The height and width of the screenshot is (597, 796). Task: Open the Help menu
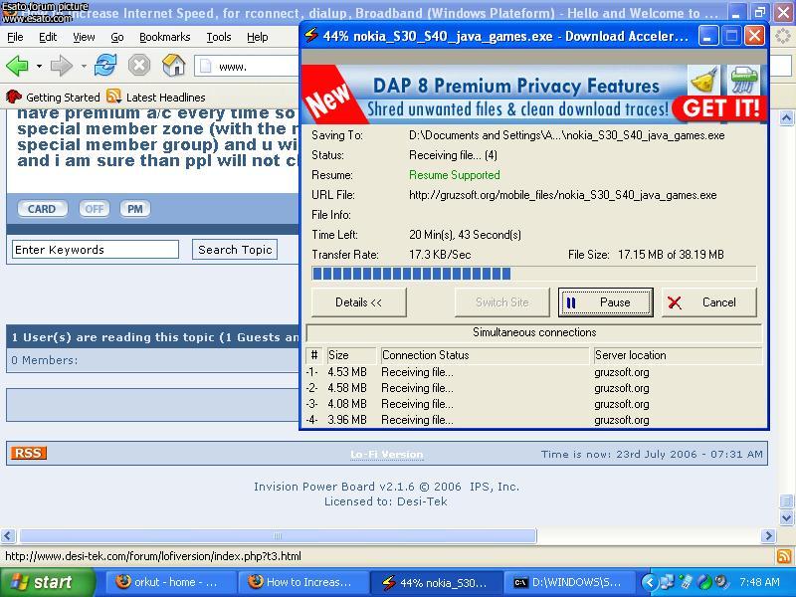coord(258,37)
